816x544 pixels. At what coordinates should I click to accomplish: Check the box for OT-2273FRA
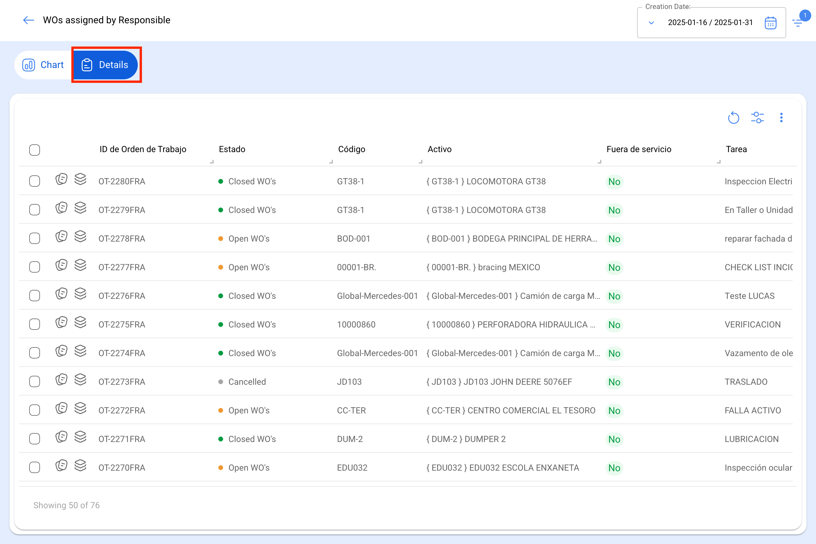pyautogui.click(x=35, y=381)
